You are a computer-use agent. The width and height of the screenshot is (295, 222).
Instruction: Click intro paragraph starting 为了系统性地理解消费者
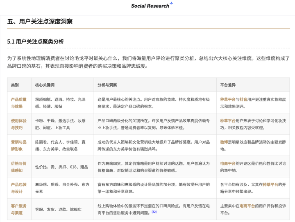pyautogui.click(x=148, y=62)
